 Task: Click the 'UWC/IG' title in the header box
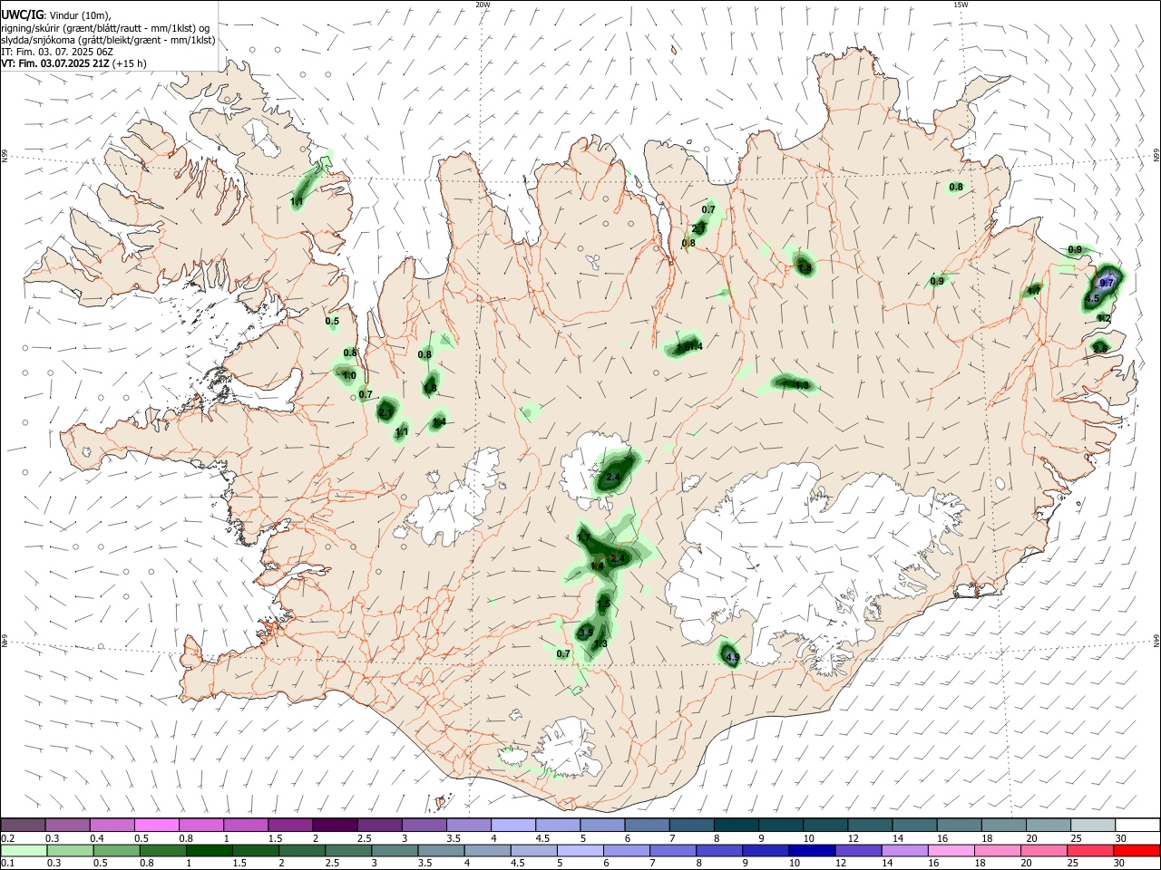(21, 14)
